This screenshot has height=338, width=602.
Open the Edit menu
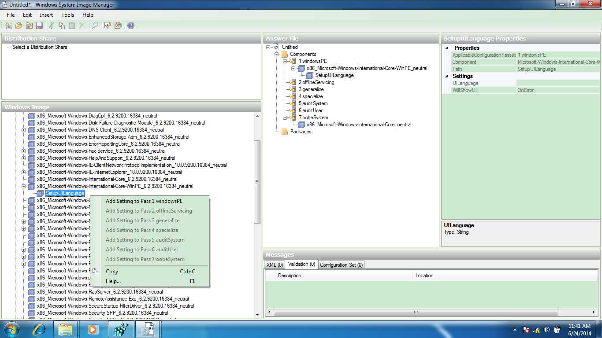click(27, 15)
